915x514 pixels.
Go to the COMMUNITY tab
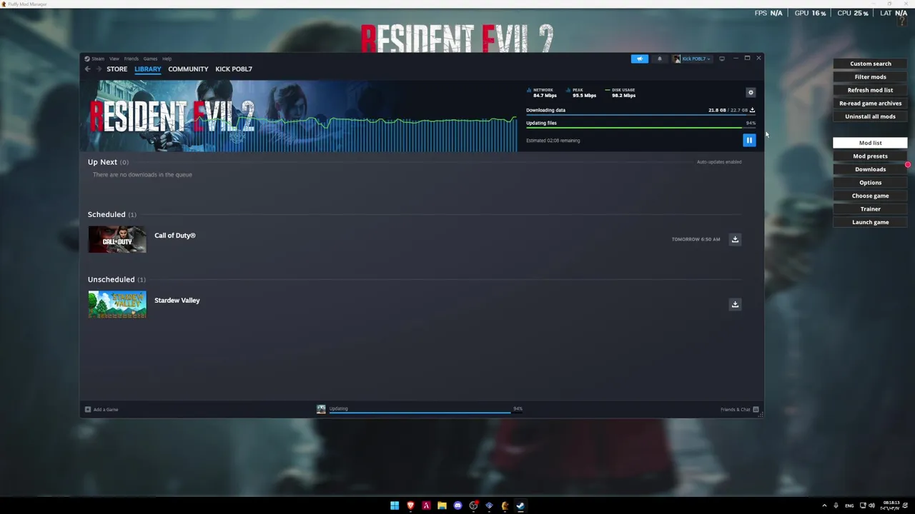click(x=188, y=69)
